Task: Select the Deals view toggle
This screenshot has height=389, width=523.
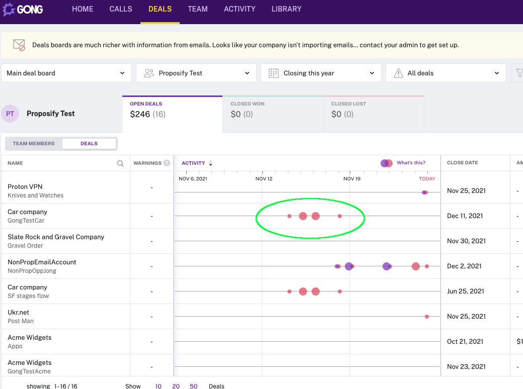Action: (x=89, y=144)
